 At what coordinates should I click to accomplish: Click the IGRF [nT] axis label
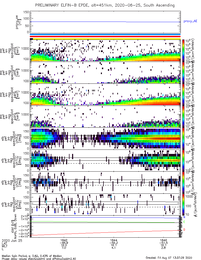click(13, 226)
